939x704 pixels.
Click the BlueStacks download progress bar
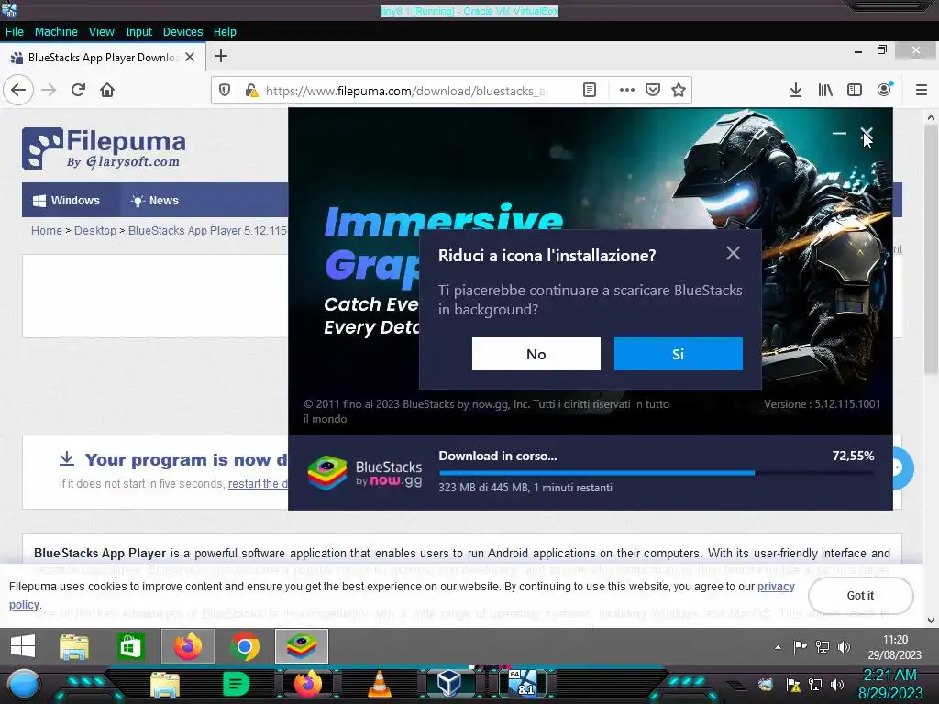coord(657,473)
